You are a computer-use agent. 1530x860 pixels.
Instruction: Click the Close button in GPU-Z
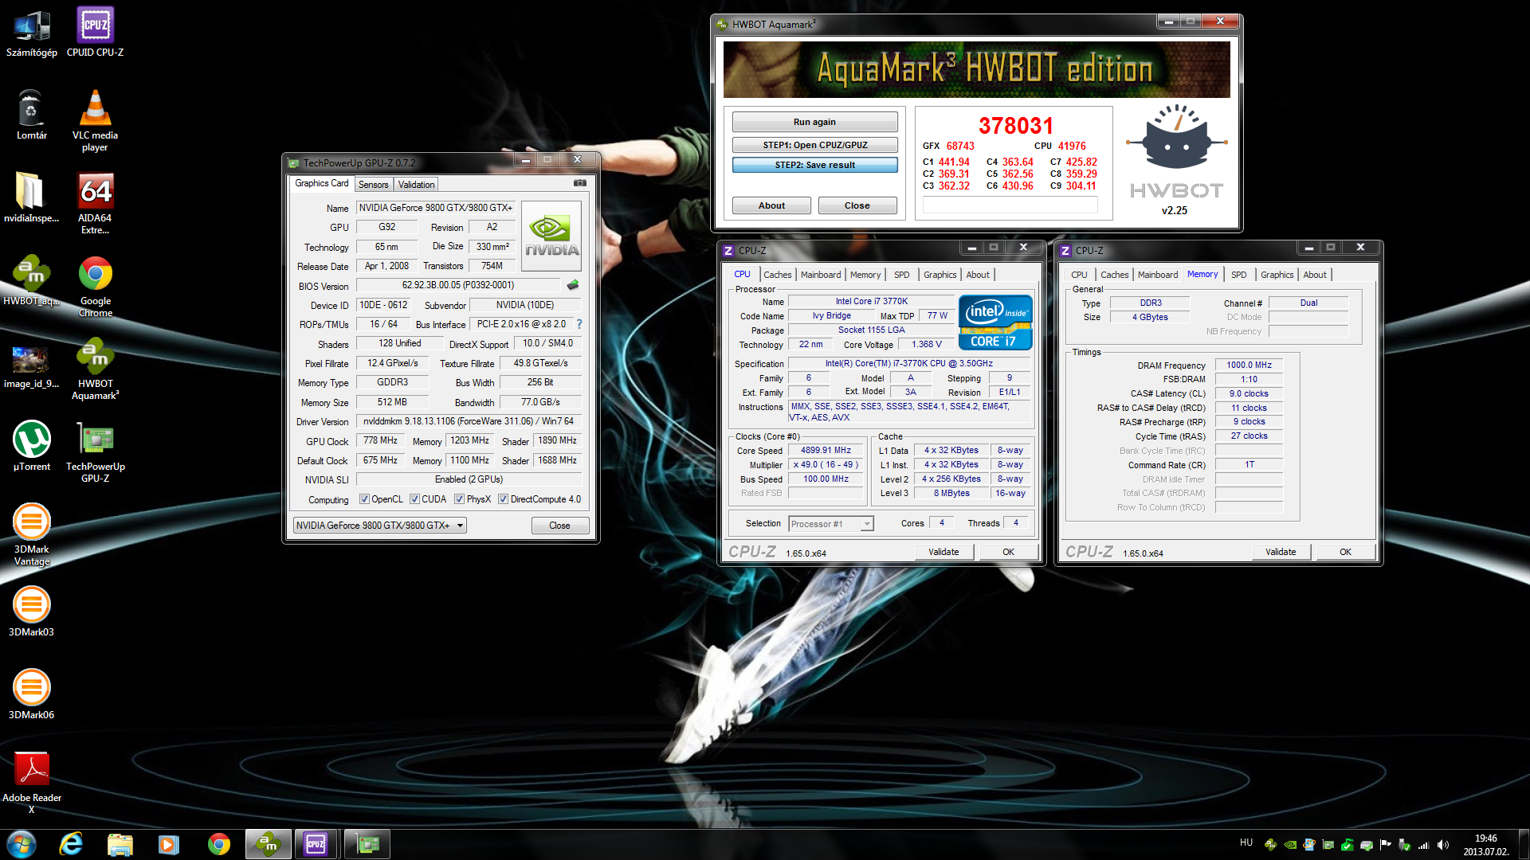(x=559, y=526)
